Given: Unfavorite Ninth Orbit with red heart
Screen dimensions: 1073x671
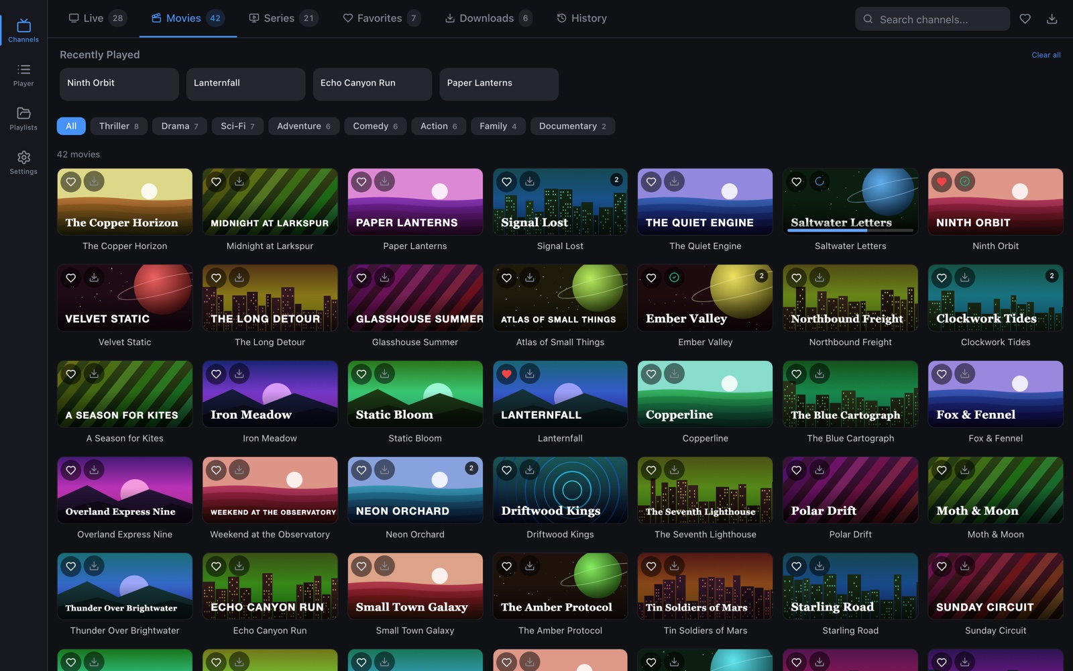Looking at the screenshot, I should click(x=942, y=181).
